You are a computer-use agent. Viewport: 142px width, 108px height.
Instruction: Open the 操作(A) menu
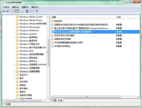point(16,7)
